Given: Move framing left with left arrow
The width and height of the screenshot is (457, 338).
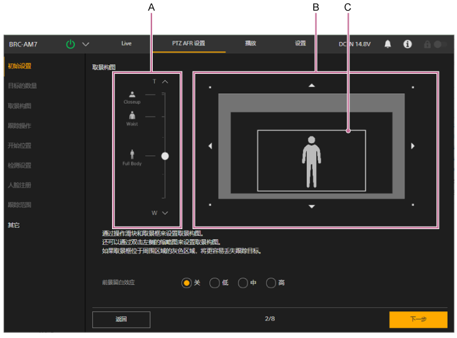Looking at the screenshot, I should pyautogui.click(x=210, y=146).
